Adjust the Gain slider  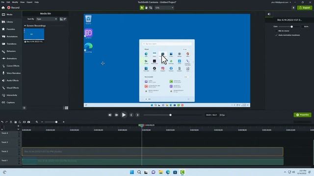click(291, 26)
